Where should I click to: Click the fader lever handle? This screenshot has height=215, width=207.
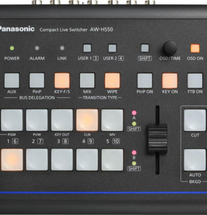157,139
